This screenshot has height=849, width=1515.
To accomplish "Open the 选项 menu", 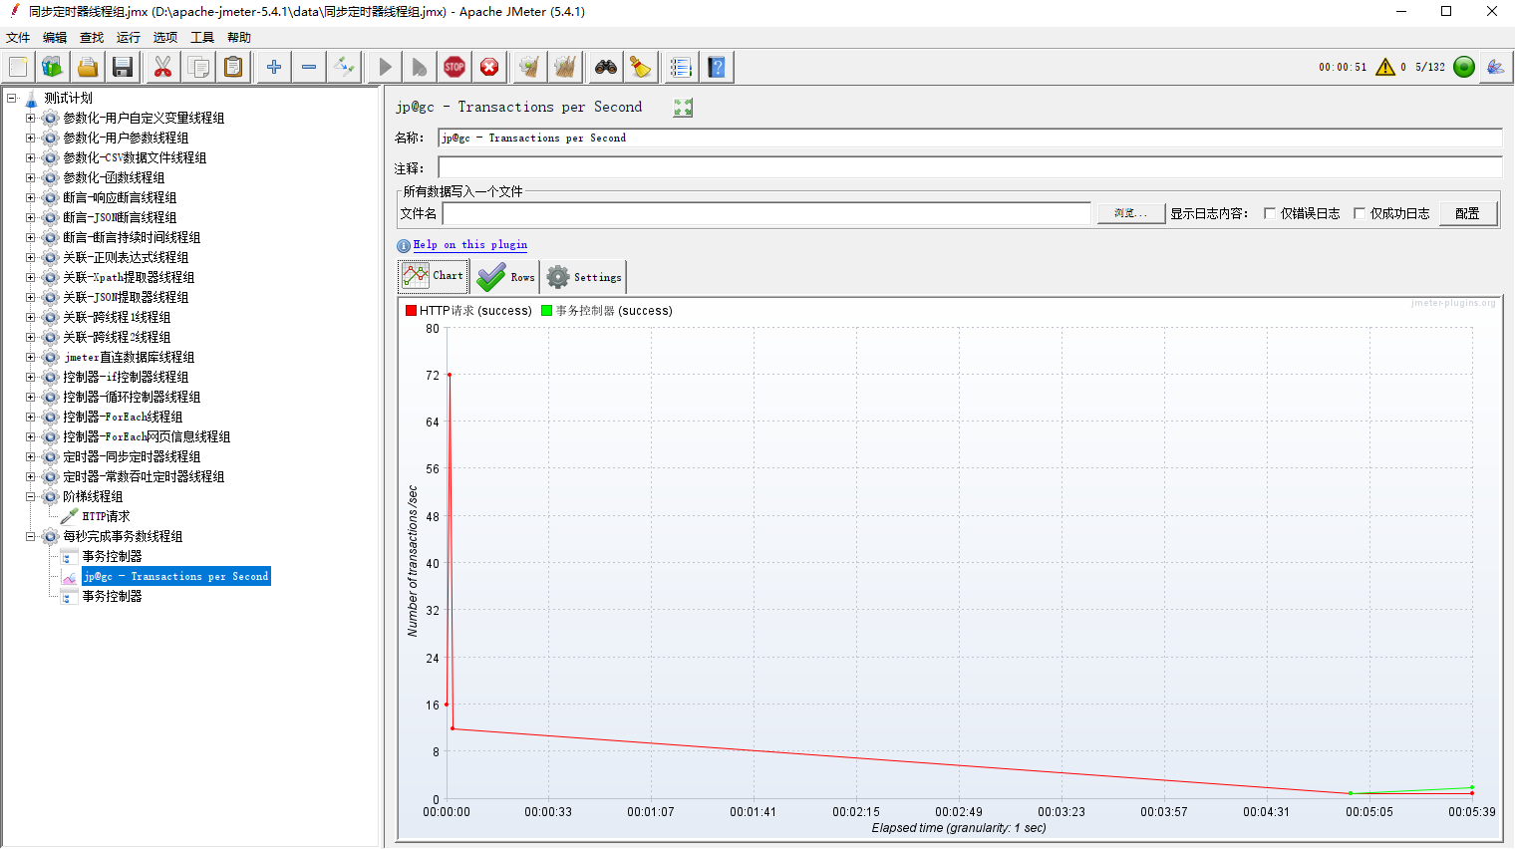I will click(x=165, y=38).
